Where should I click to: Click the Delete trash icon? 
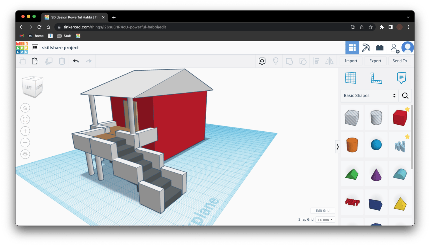click(x=62, y=61)
